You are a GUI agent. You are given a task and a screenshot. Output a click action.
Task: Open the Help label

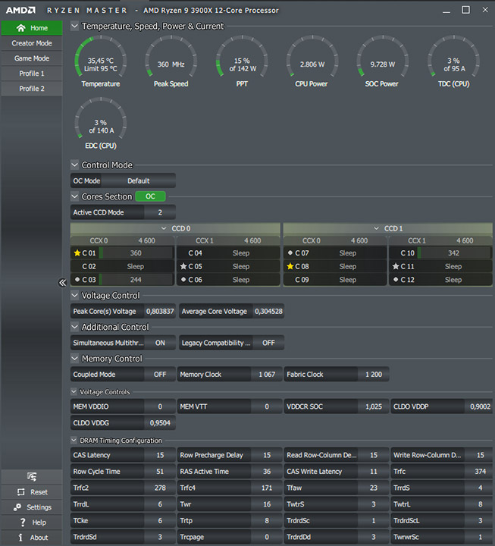[39, 522]
